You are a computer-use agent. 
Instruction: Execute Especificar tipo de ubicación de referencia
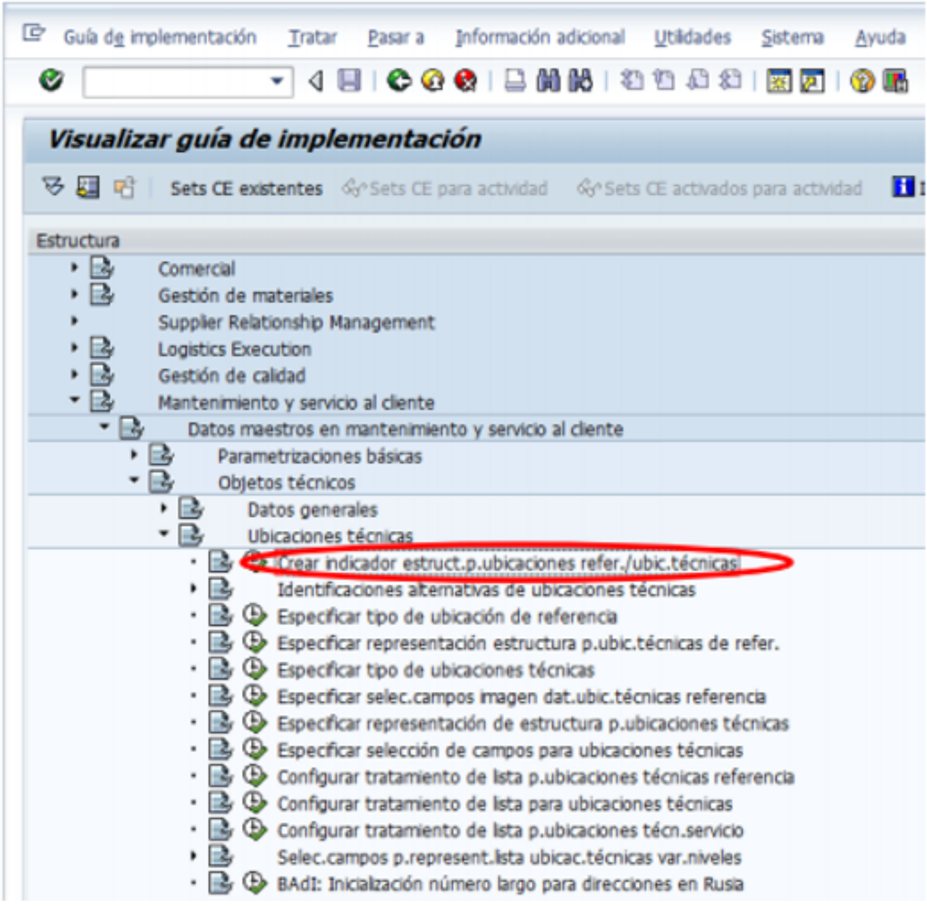point(254,615)
